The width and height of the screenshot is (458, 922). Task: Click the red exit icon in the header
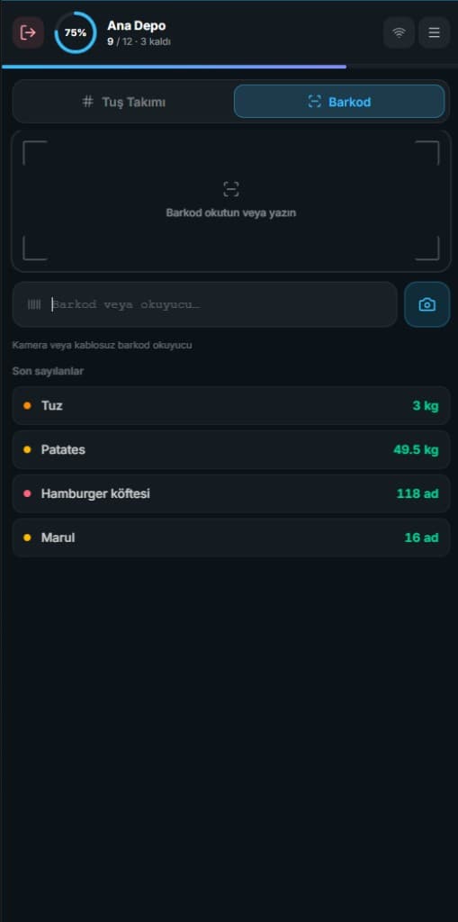point(28,32)
